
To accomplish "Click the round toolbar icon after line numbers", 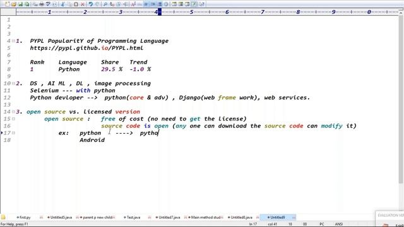I will (x=166, y=4).
